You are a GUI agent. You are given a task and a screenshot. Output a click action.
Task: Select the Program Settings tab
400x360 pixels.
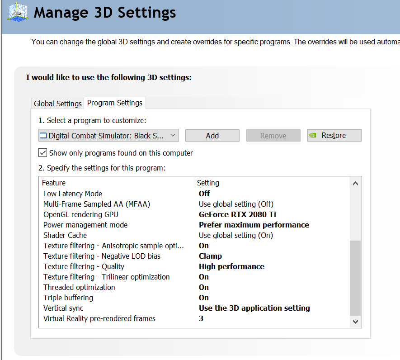pos(115,103)
